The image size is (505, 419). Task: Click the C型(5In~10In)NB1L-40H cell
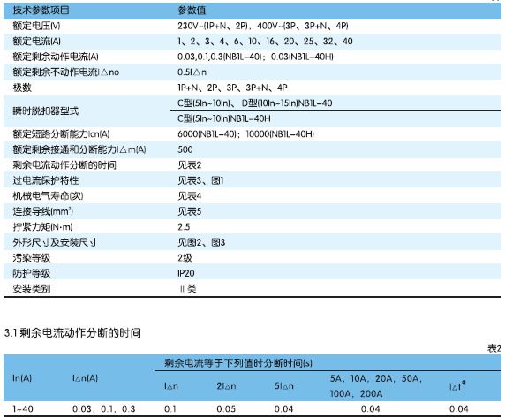(224, 118)
